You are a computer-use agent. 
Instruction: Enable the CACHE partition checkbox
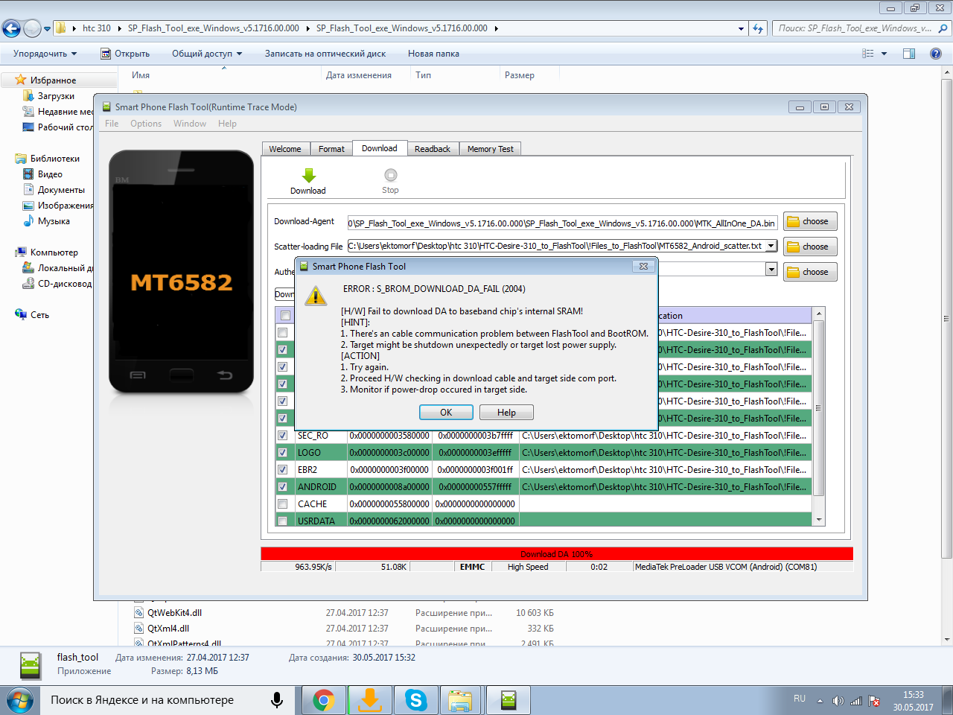tap(283, 504)
